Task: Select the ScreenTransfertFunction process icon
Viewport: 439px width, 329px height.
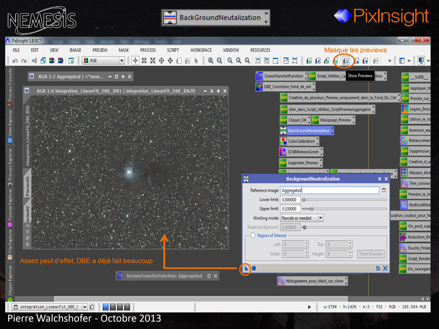Action: [x=281, y=76]
